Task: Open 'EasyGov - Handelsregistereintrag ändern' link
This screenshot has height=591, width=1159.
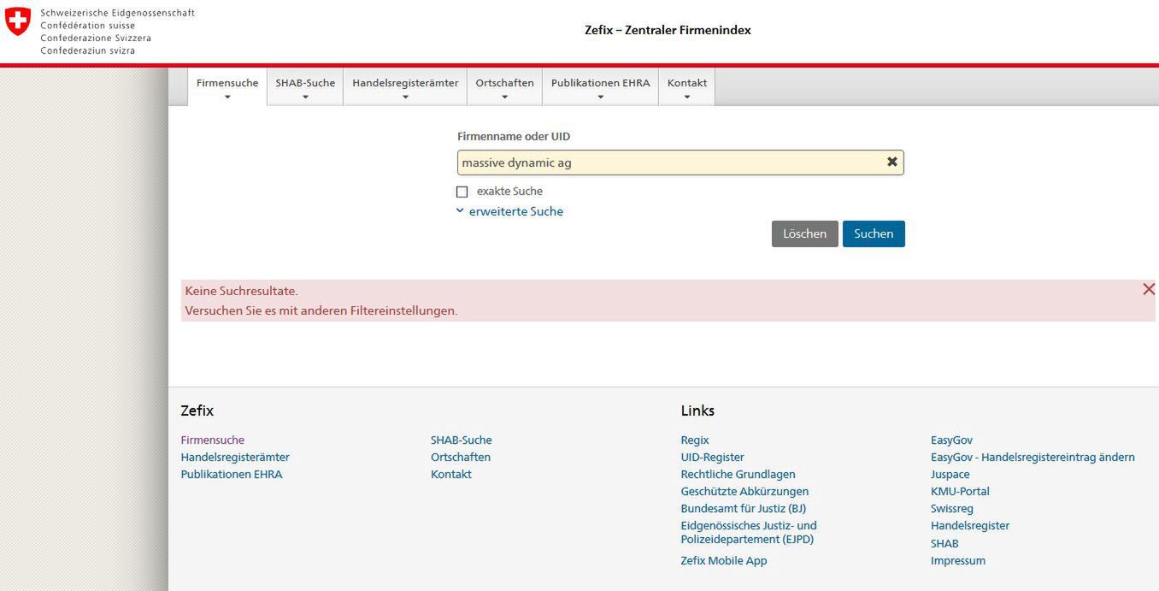Action: (1033, 458)
